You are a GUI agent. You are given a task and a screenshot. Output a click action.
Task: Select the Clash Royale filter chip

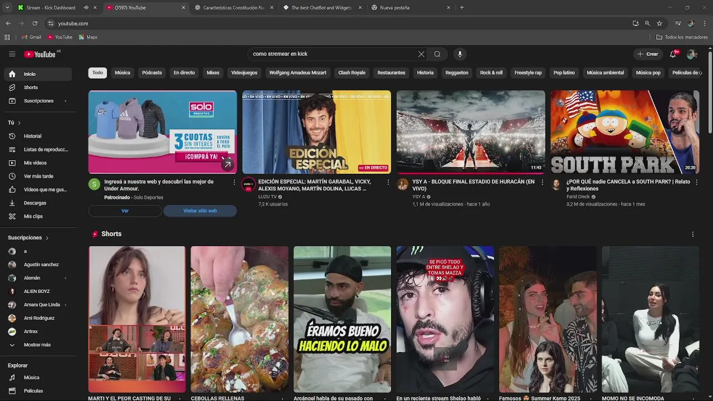click(x=352, y=73)
